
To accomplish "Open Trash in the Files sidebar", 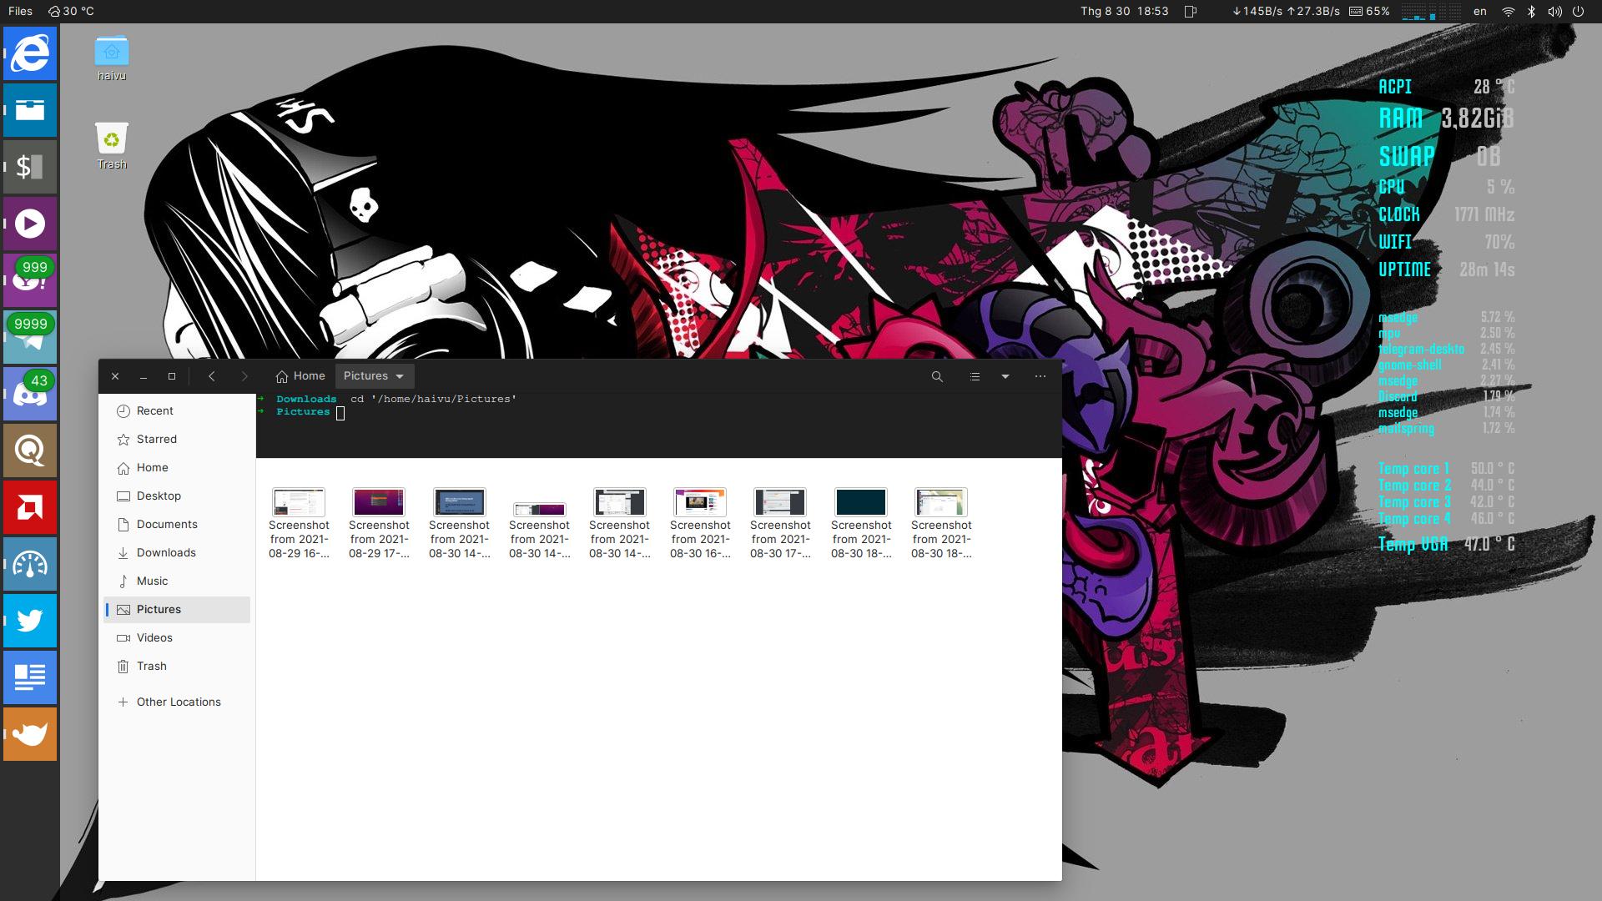I will [177, 667].
